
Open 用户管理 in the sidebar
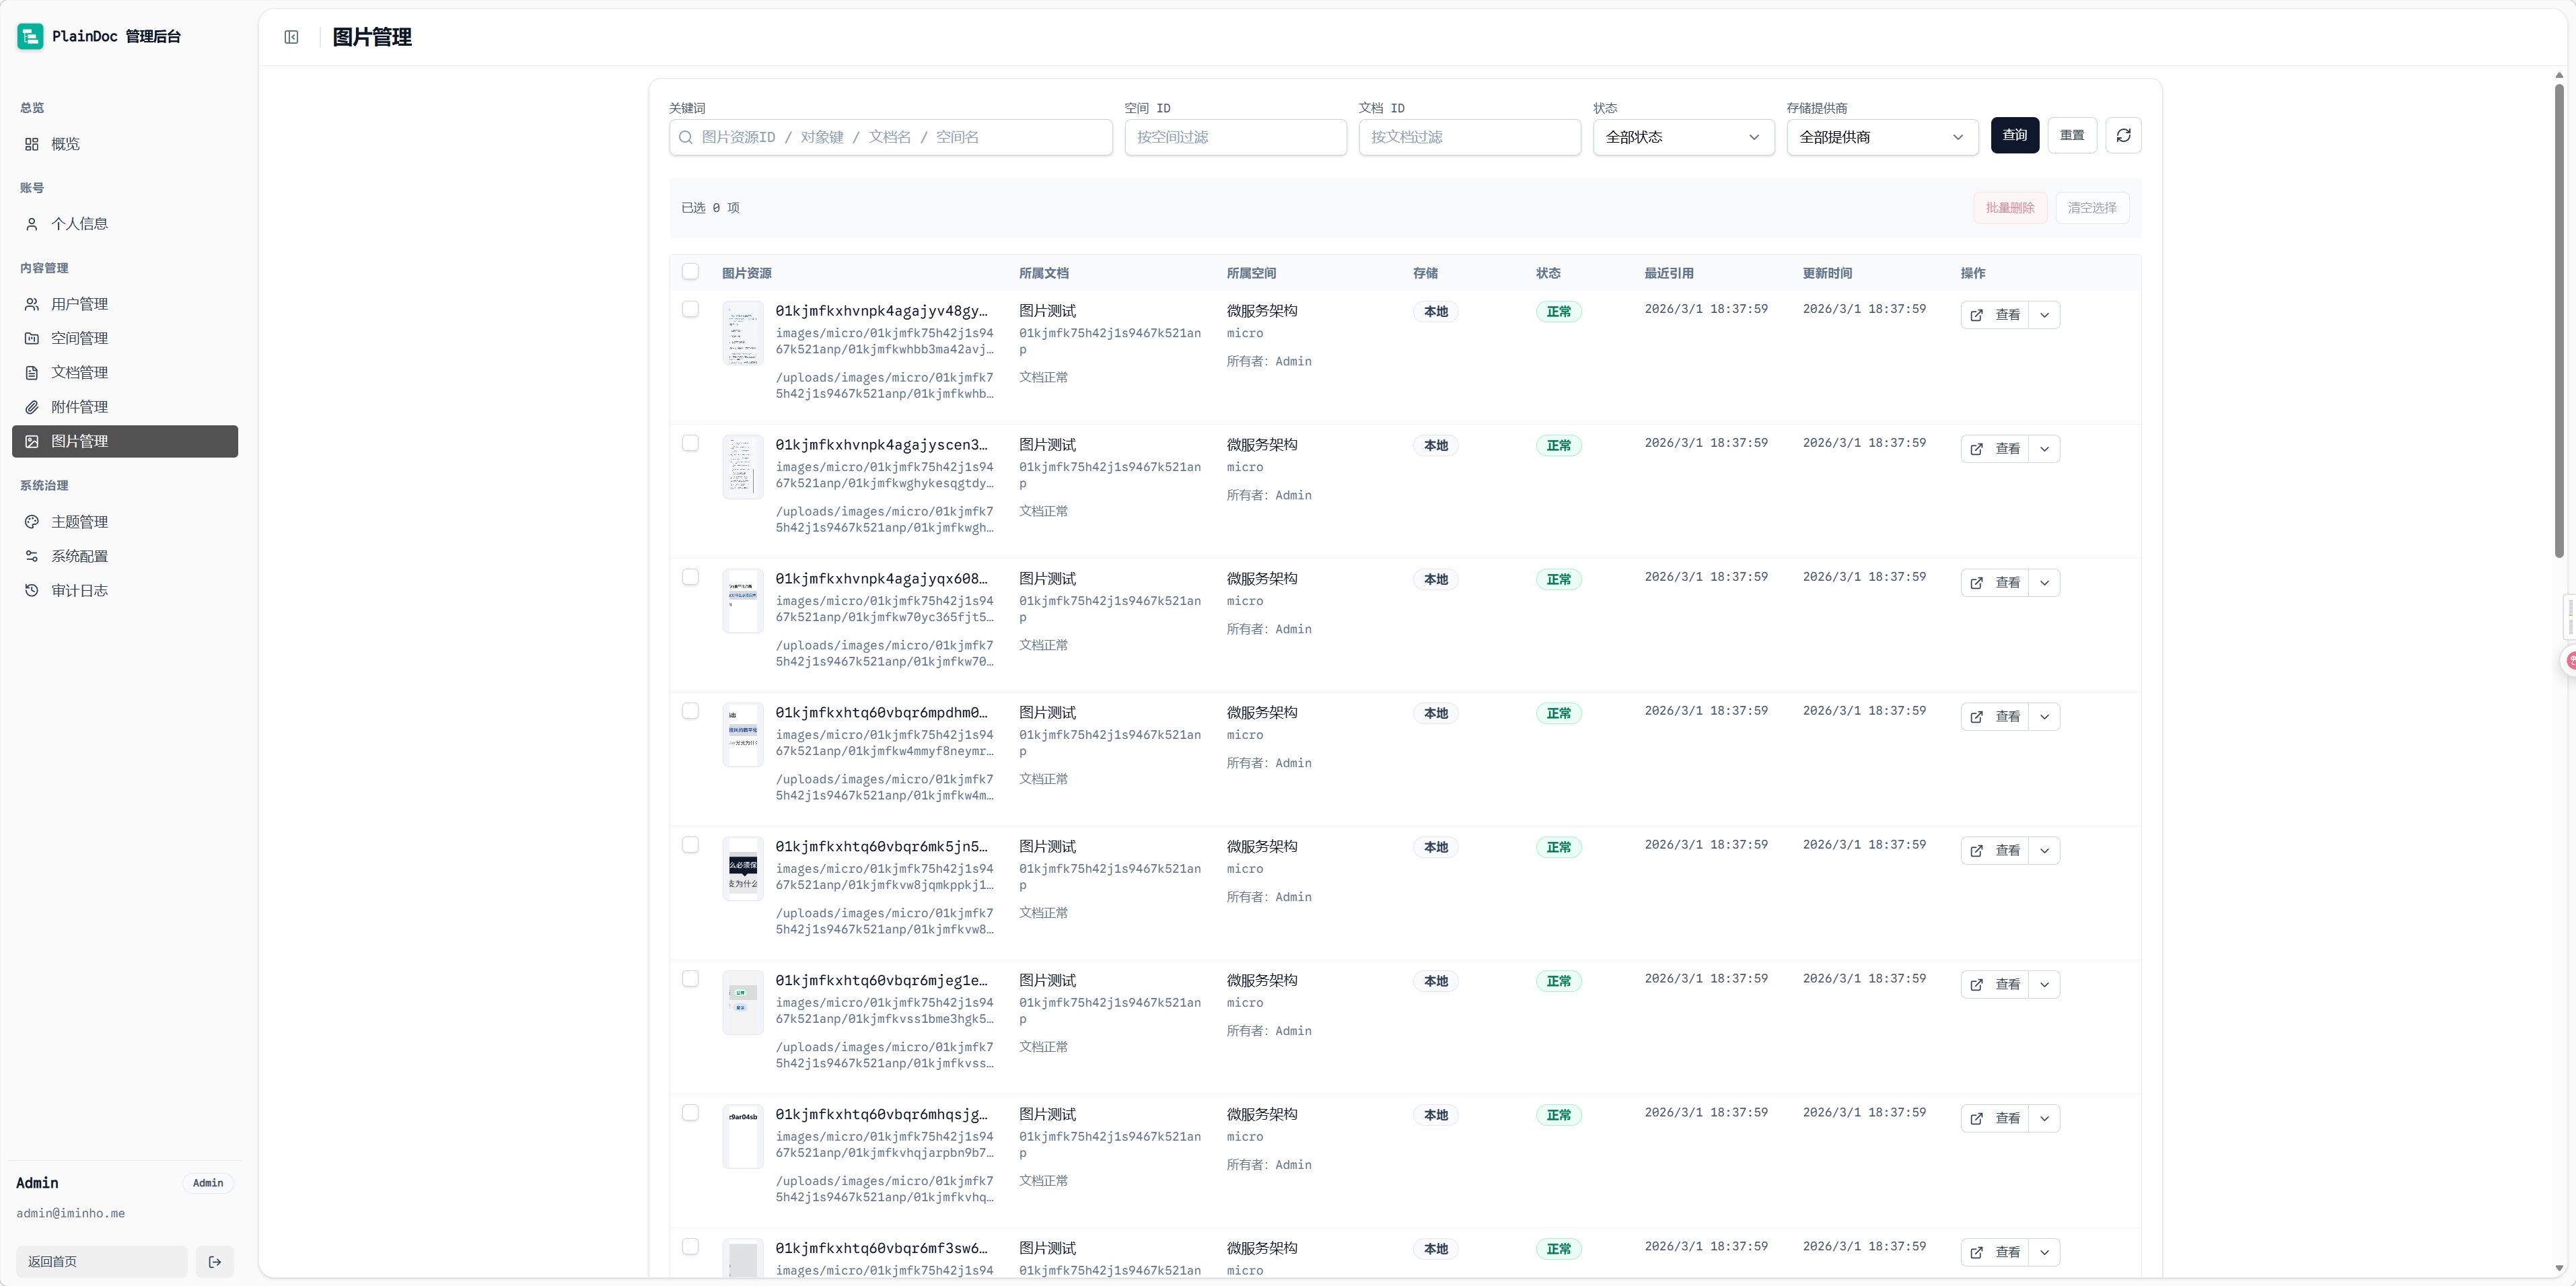[125, 304]
